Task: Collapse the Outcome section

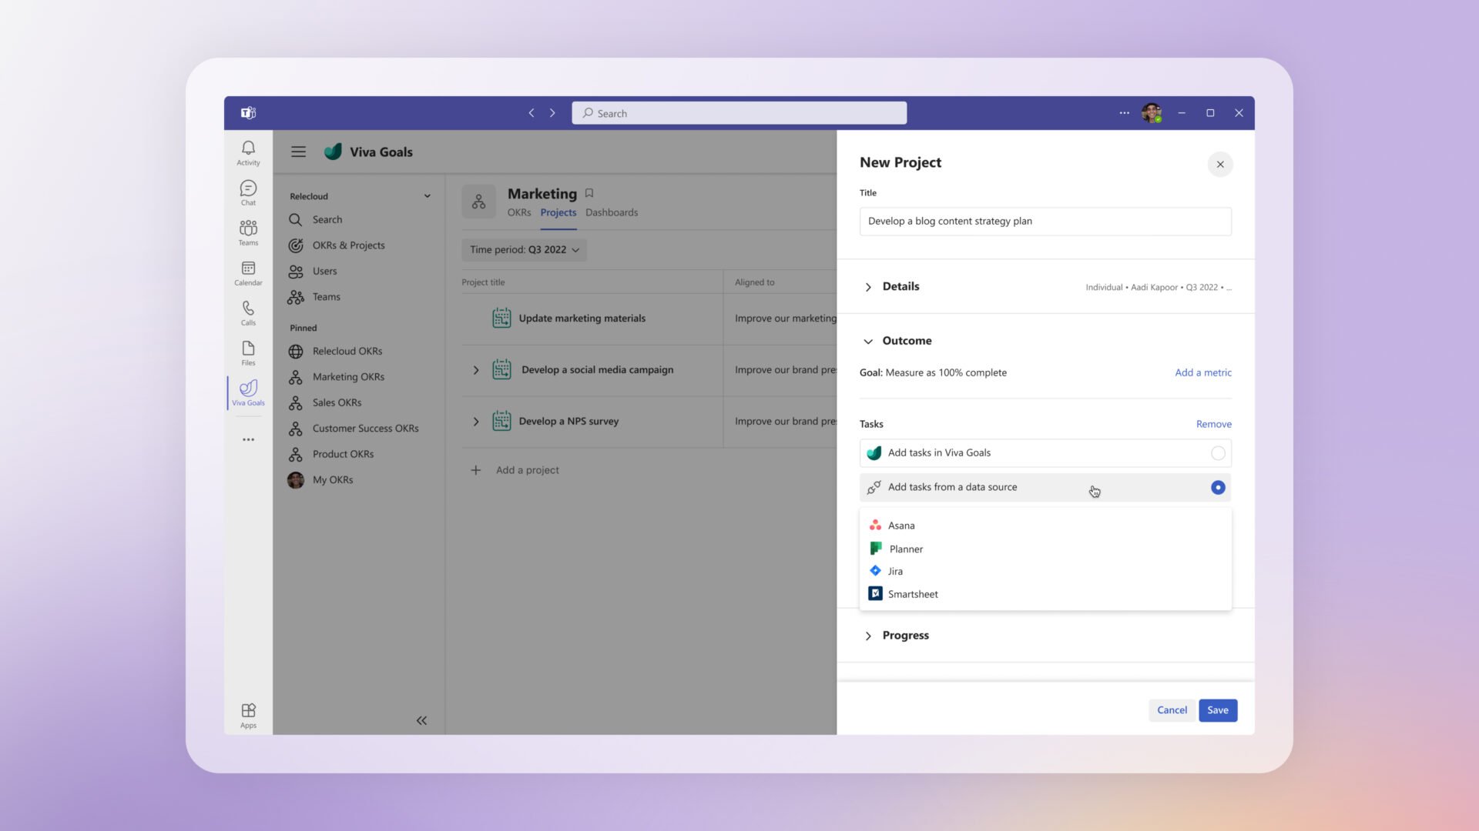Action: [868, 341]
